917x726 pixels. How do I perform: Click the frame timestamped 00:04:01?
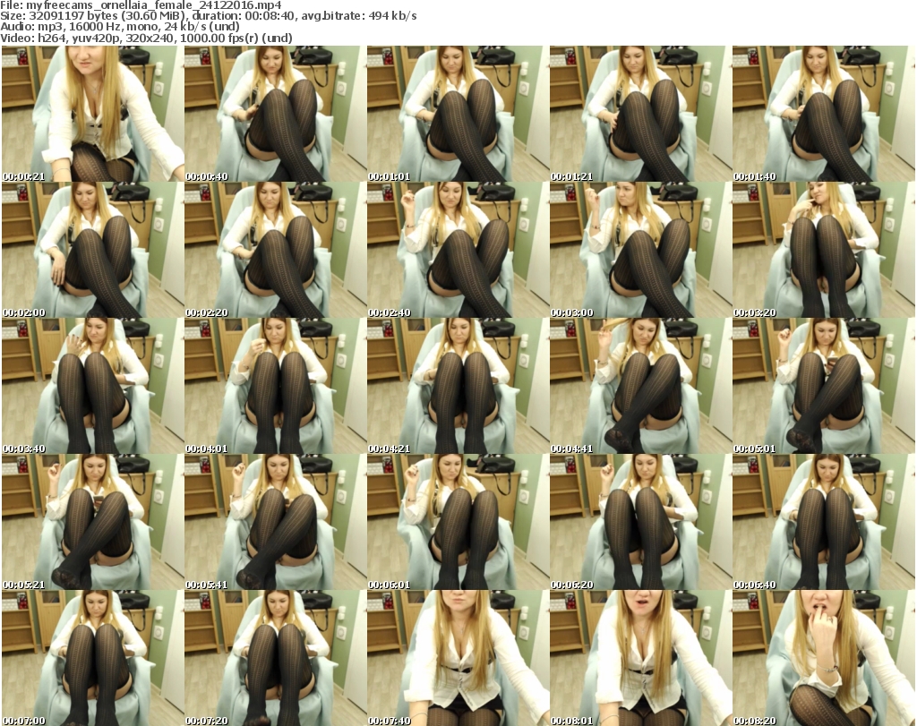(x=276, y=386)
